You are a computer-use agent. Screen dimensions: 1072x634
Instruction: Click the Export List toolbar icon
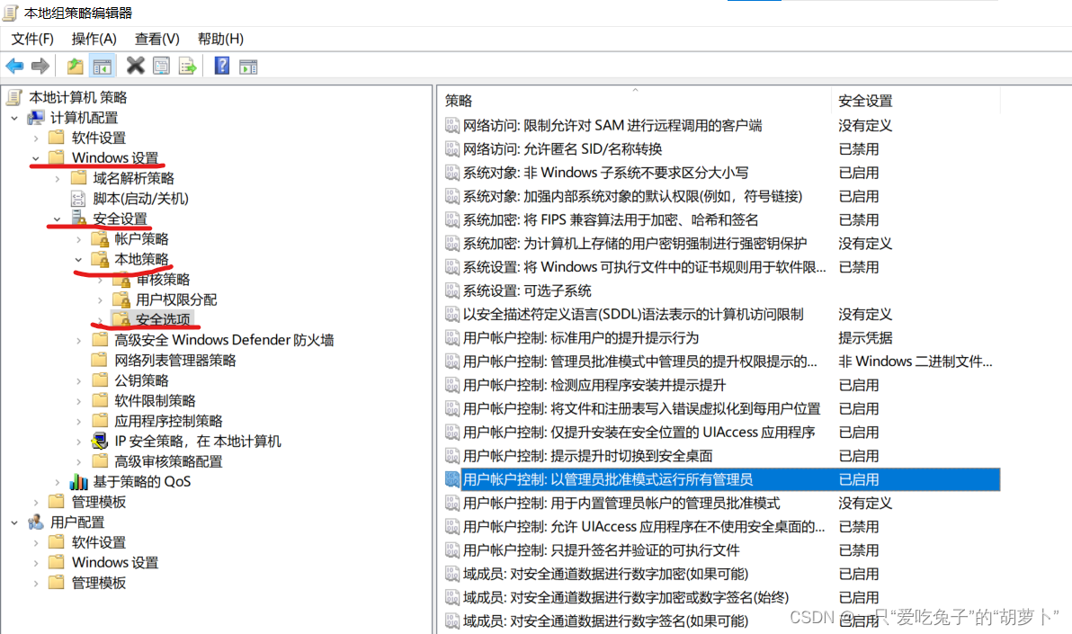(187, 67)
